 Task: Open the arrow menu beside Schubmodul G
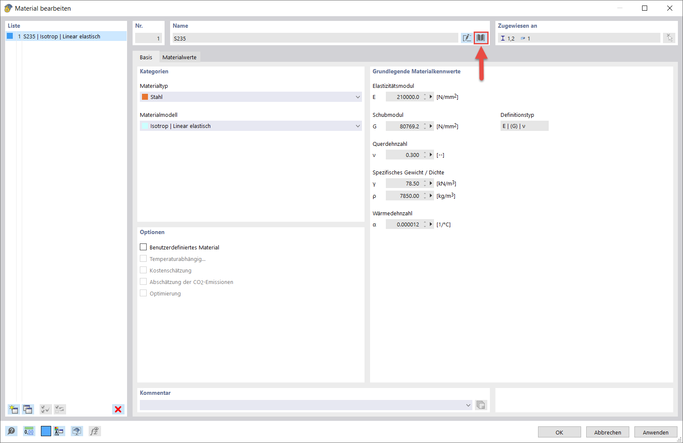click(x=431, y=126)
